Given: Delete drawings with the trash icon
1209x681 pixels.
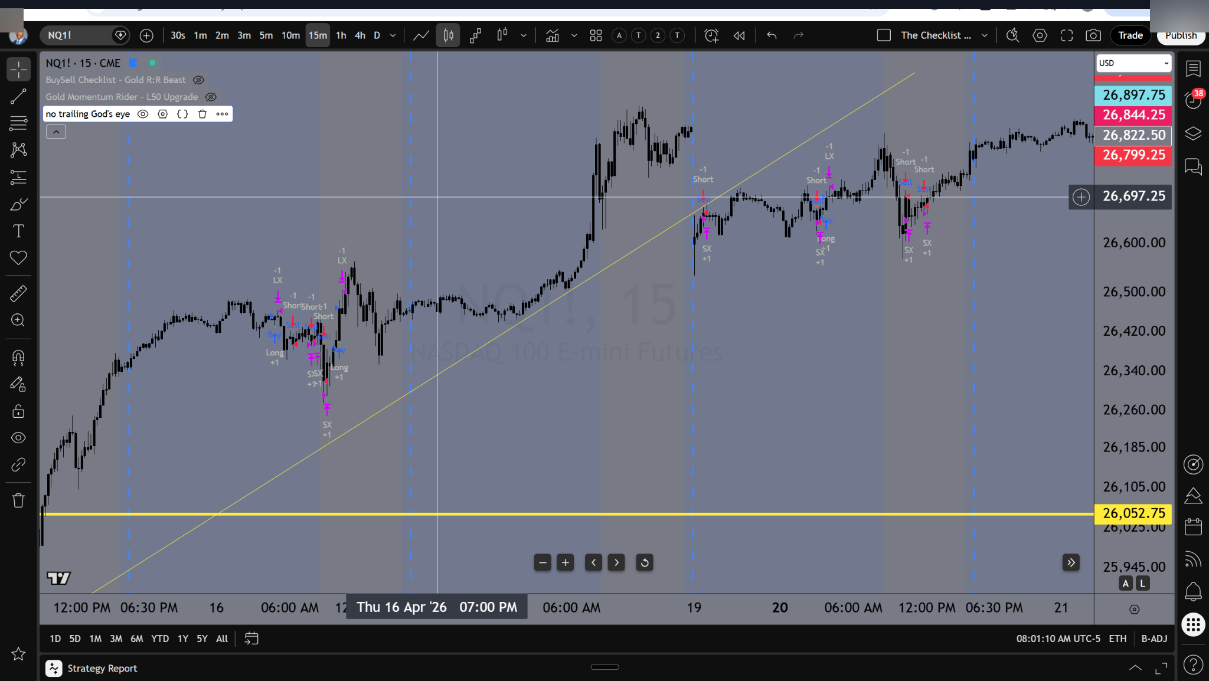Looking at the screenshot, I should pyautogui.click(x=18, y=500).
